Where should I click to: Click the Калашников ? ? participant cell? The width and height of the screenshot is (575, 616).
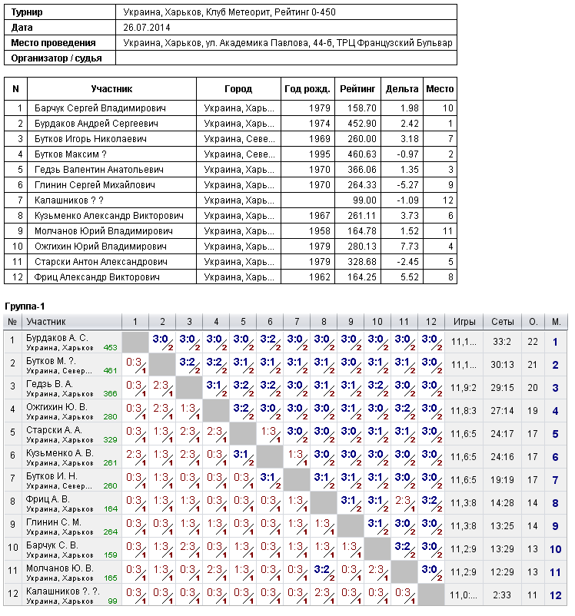(69, 200)
